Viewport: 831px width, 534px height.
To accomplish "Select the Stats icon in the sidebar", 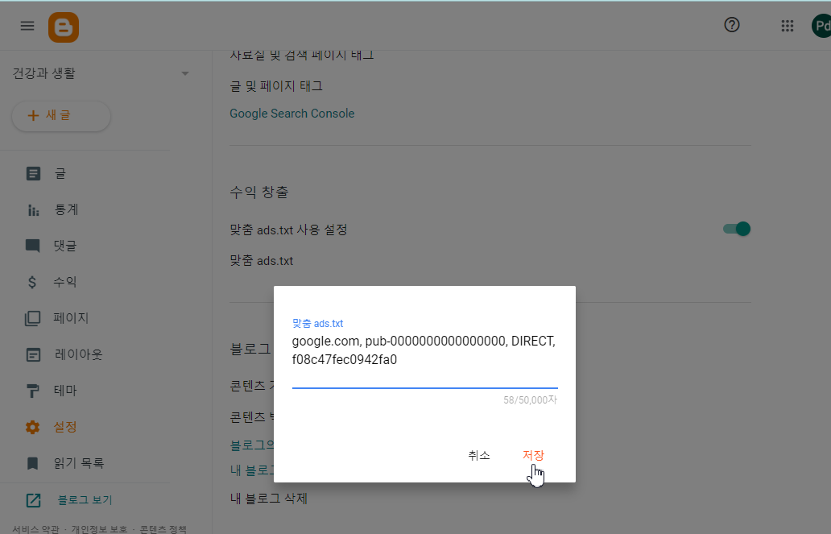I will [32, 209].
